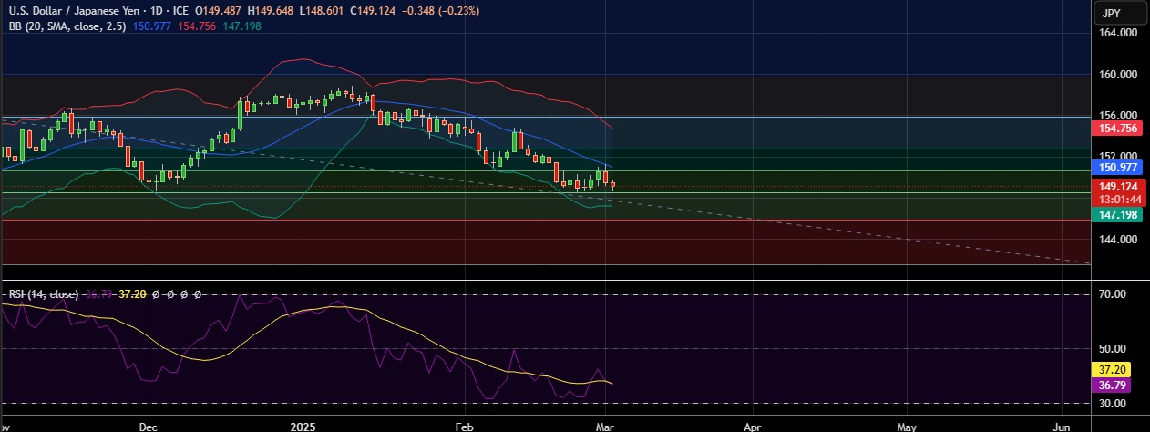Click the 70.00 RSI scale label
The image size is (1150, 432).
(1111, 293)
